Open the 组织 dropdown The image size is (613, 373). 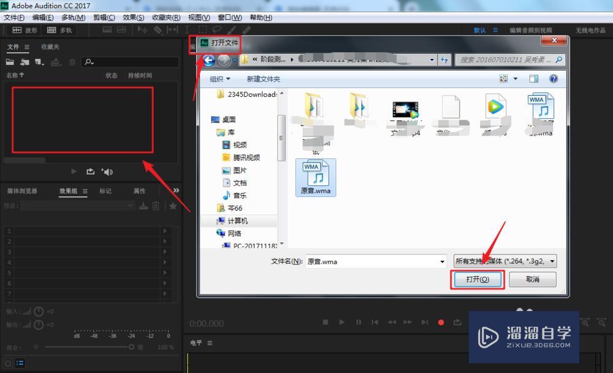click(x=219, y=79)
